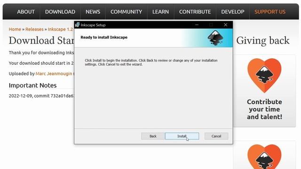Click the Inkscape Setup title bar icon
Viewport: 301px width, 169px height.
(77, 25)
